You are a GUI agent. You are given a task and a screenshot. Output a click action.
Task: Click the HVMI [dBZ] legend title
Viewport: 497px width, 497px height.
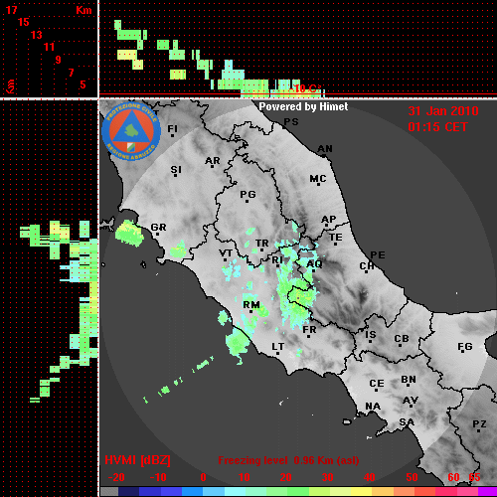click(137, 460)
